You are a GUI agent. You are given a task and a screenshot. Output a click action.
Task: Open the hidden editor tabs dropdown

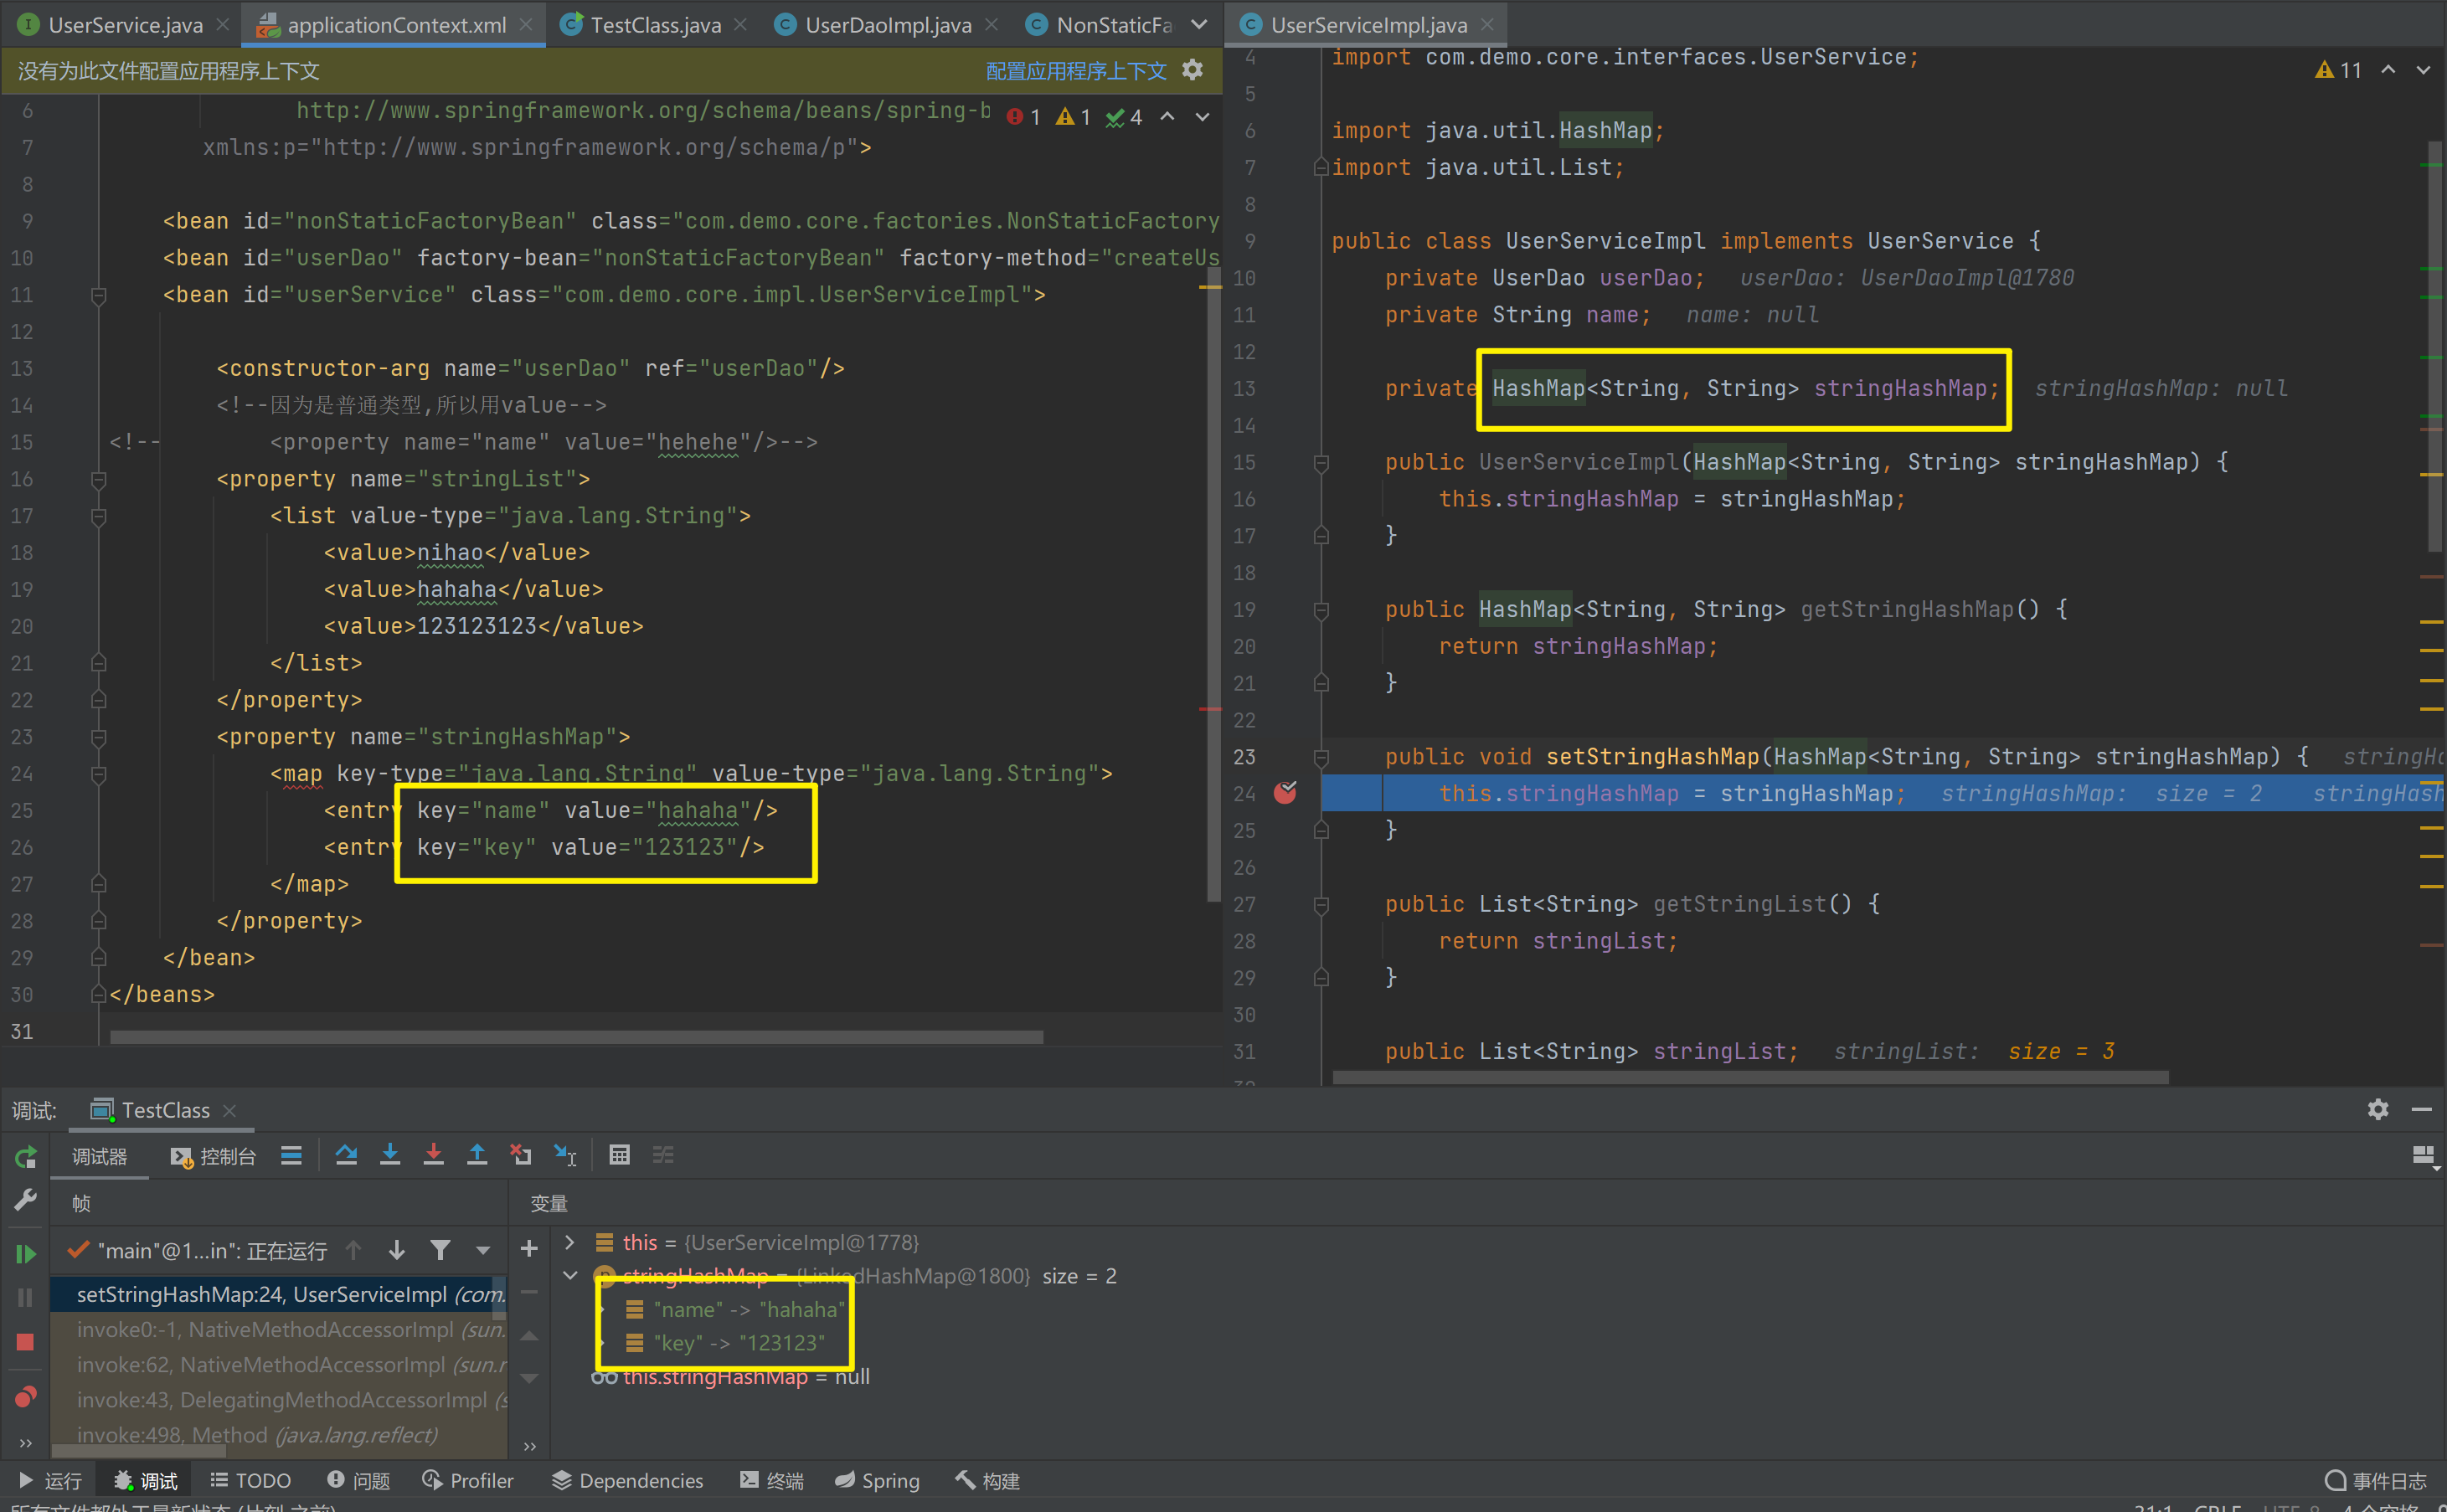(x=1199, y=24)
